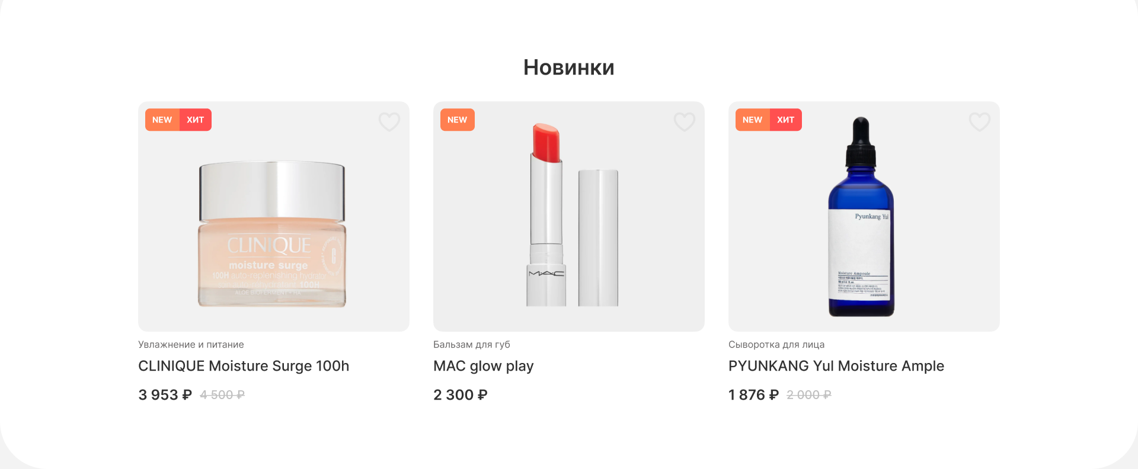Image resolution: width=1138 pixels, height=469 pixels.
Task: Open CLINIQUE cream jar product image
Action: pyautogui.click(x=272, y=234)
